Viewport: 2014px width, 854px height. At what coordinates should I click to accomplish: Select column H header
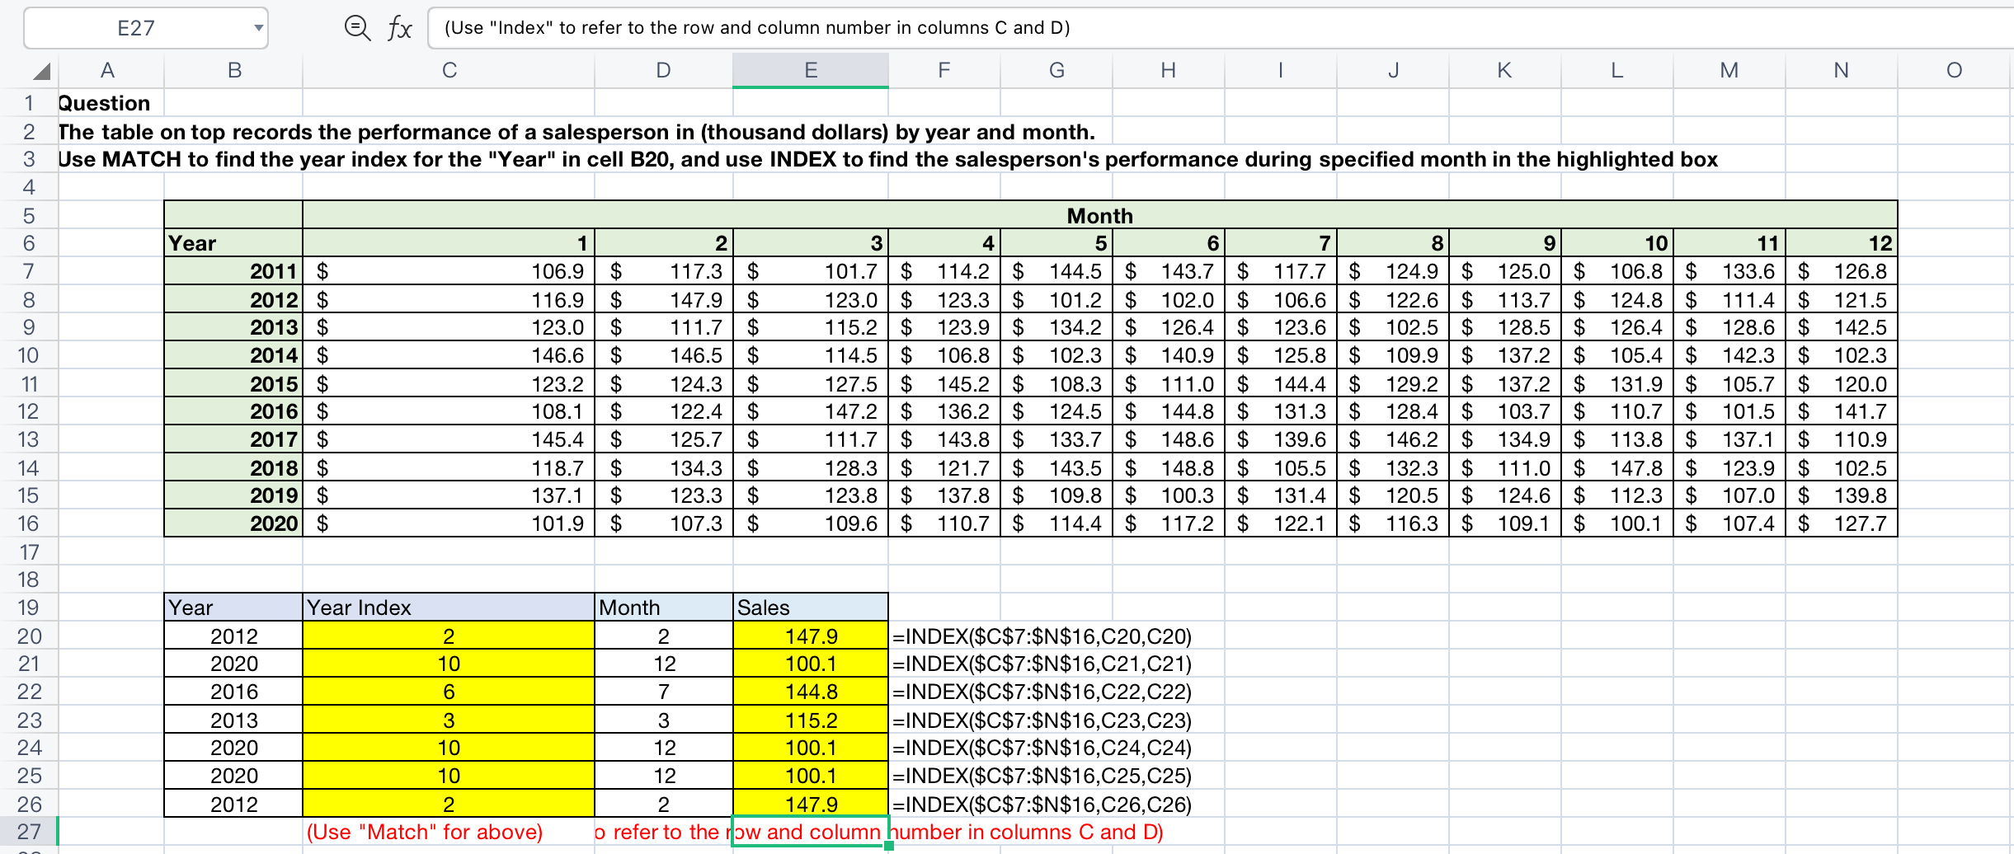click(1169, 71)
